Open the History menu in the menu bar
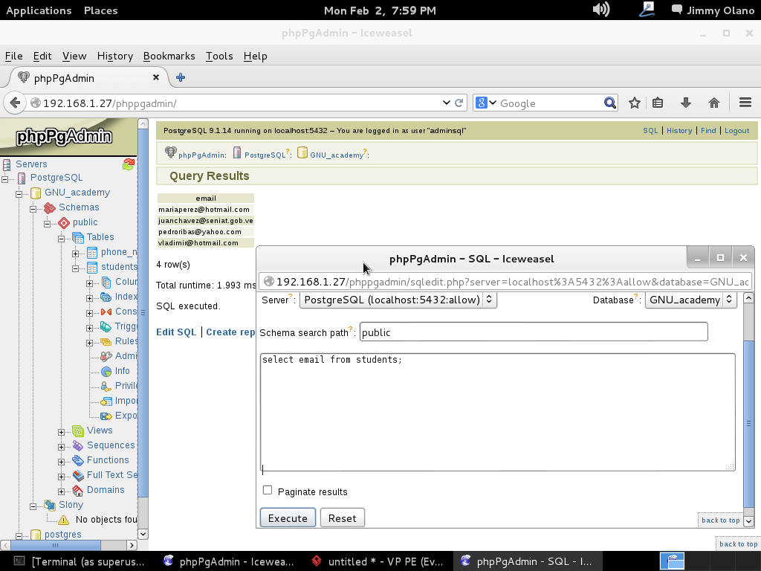The height and width of the screenshot is (571, 761). click(114, 56)
